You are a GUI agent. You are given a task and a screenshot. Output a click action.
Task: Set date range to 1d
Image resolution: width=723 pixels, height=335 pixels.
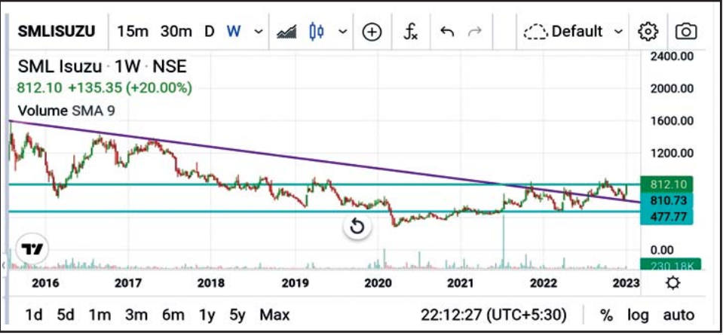coord(34,315)
